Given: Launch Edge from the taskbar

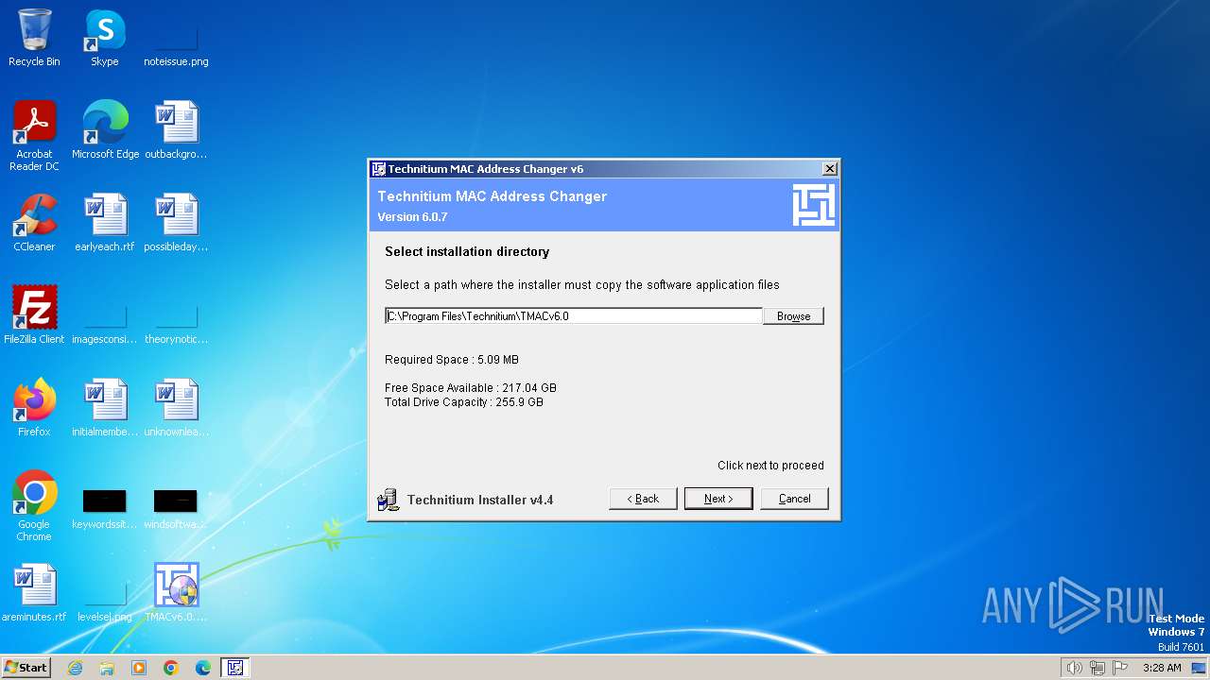Looking at the screenshot, I should (x=203, y=668).
